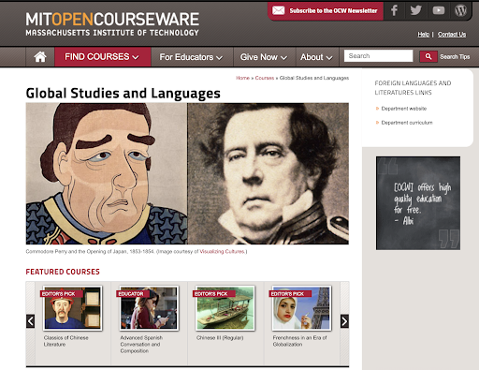Open the OCW WordPress blog icon
Image resolution: width=479 pixels, height=370 pixels.
[460, 10]
